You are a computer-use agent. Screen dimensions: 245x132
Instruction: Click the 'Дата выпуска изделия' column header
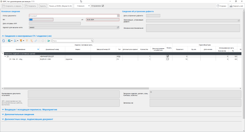pyautogui.click(x=130, y=49)
